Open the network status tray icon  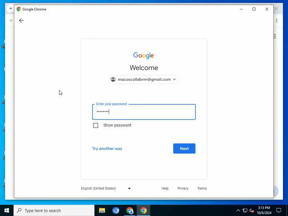[245, 210]
